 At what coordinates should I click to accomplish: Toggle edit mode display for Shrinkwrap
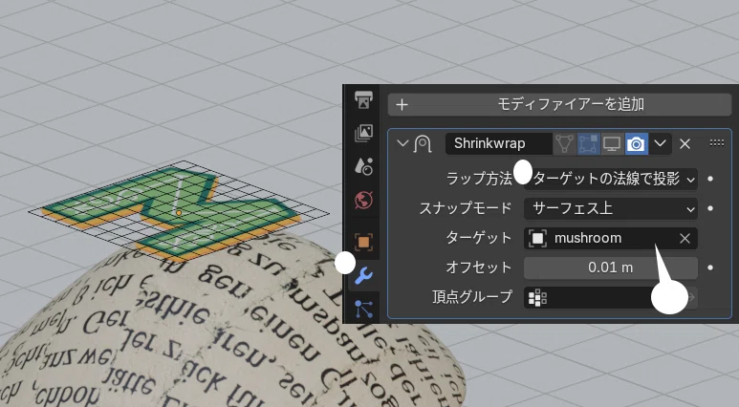tap(588, 143)
